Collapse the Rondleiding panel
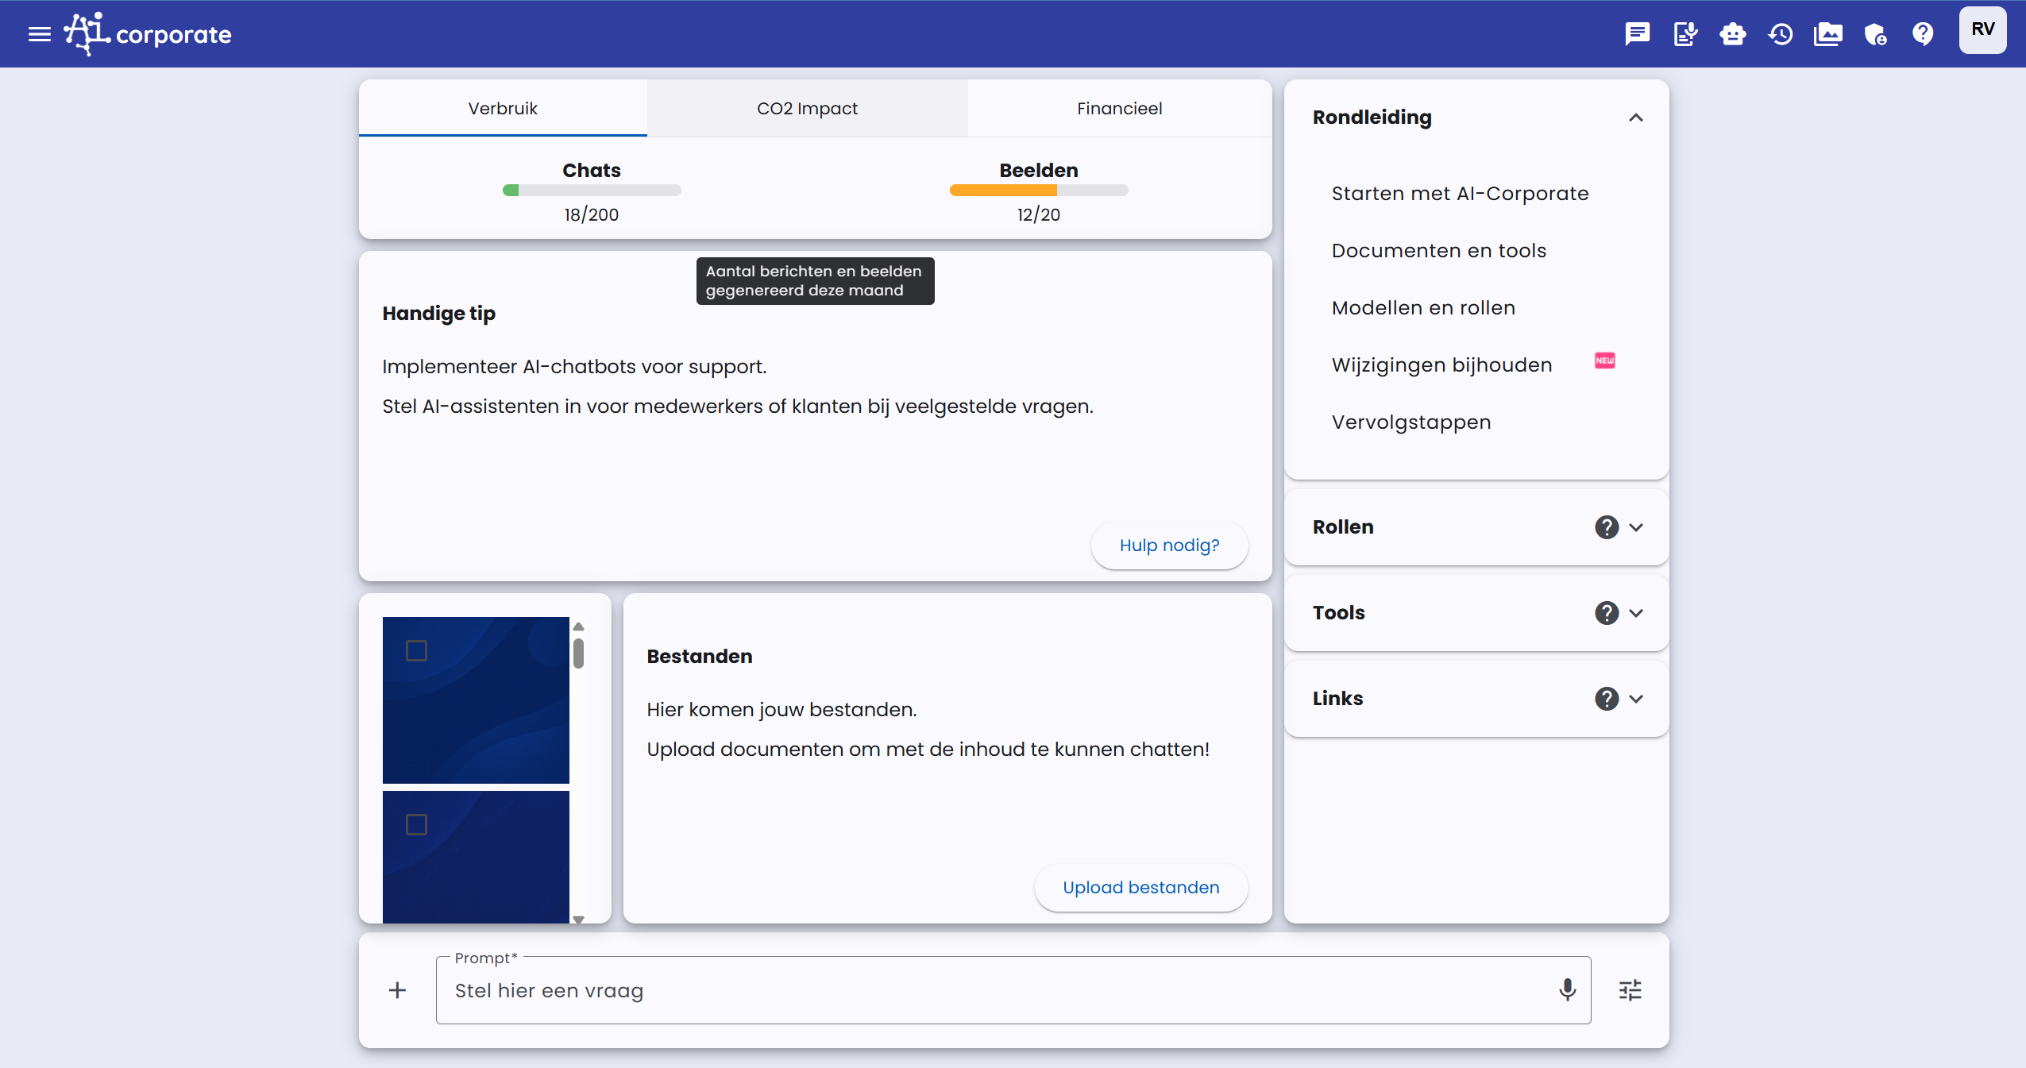Screen dimensions: 2026x1068 point(1635,118)
